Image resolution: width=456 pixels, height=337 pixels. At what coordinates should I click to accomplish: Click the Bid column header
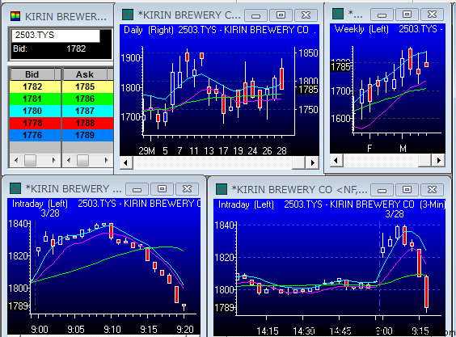pos(32,74)
